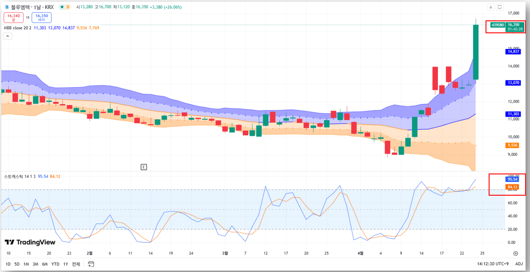Open time axis settings gear icon

click(x=515, y=253)
